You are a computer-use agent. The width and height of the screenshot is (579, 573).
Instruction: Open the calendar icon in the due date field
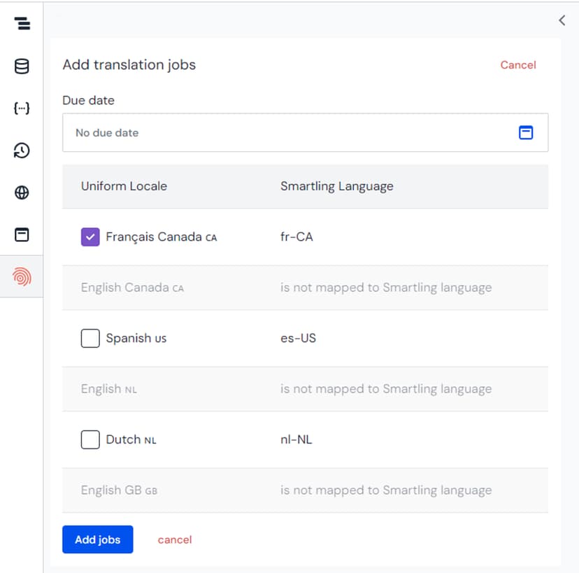coord(526,132)
